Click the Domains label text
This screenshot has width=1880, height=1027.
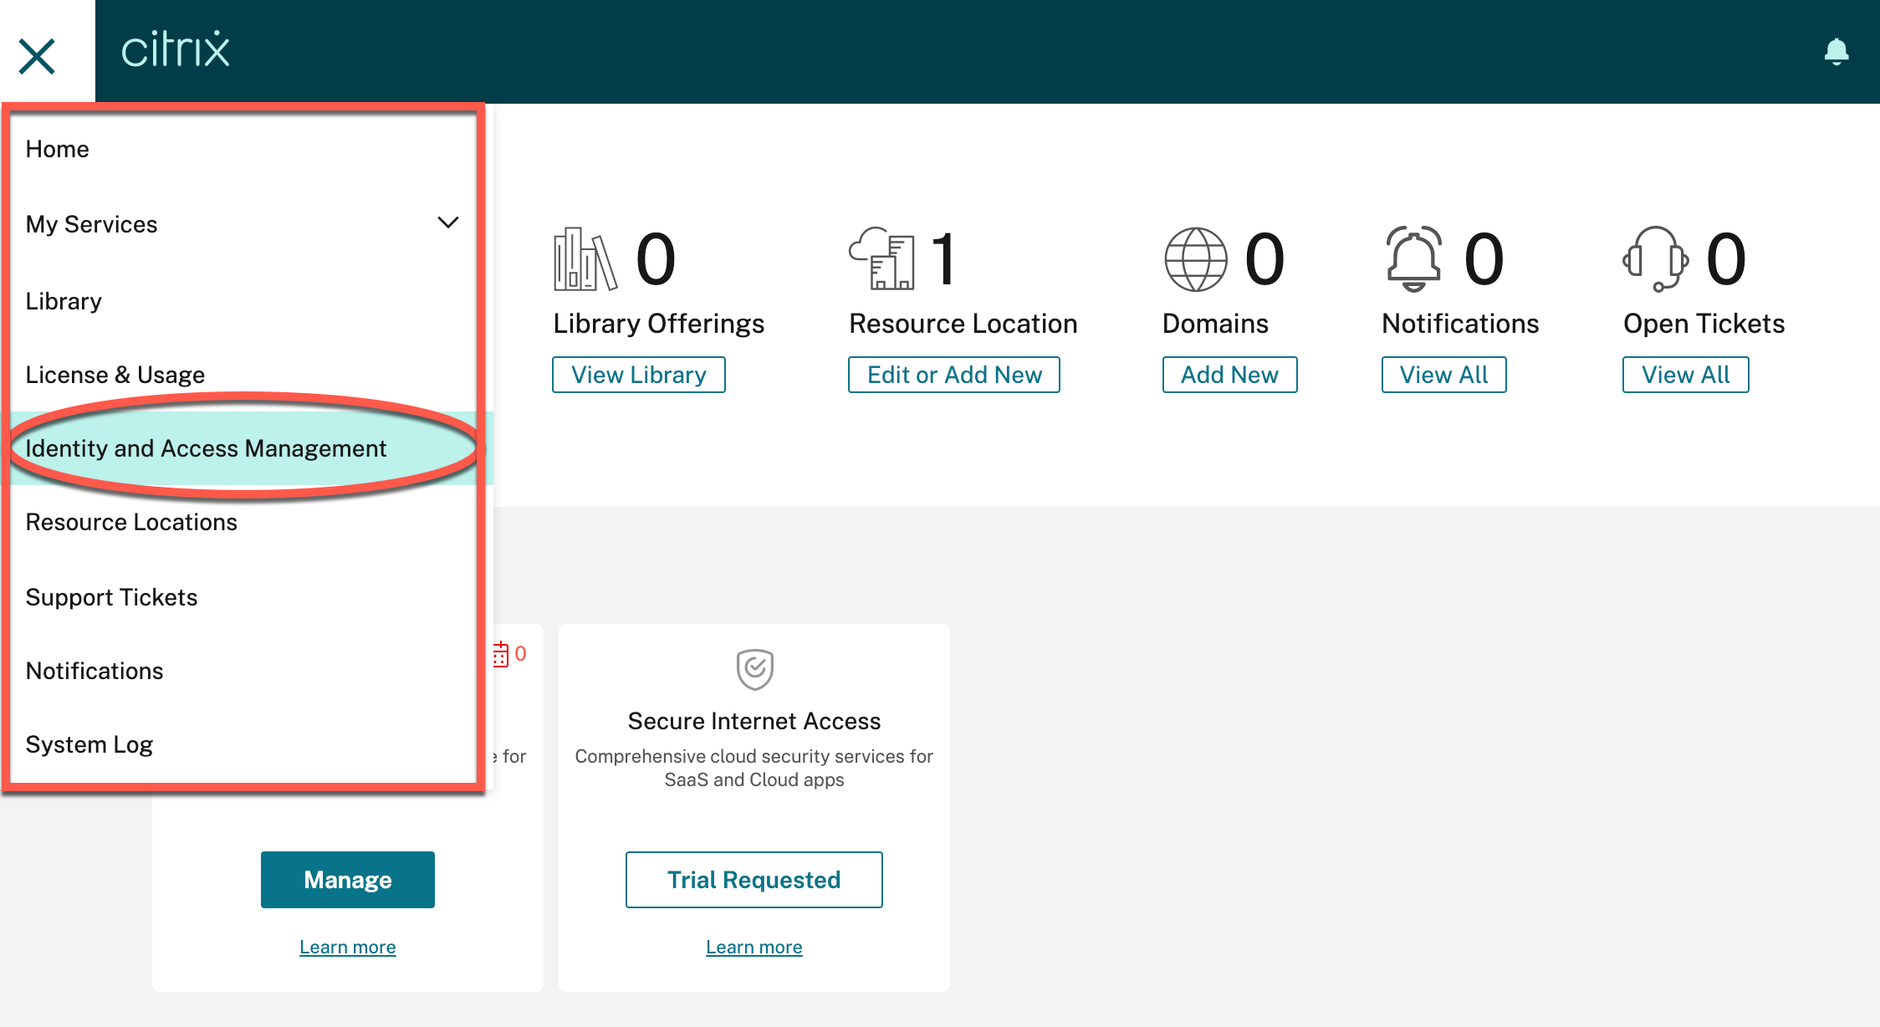tap(1216, 324)
